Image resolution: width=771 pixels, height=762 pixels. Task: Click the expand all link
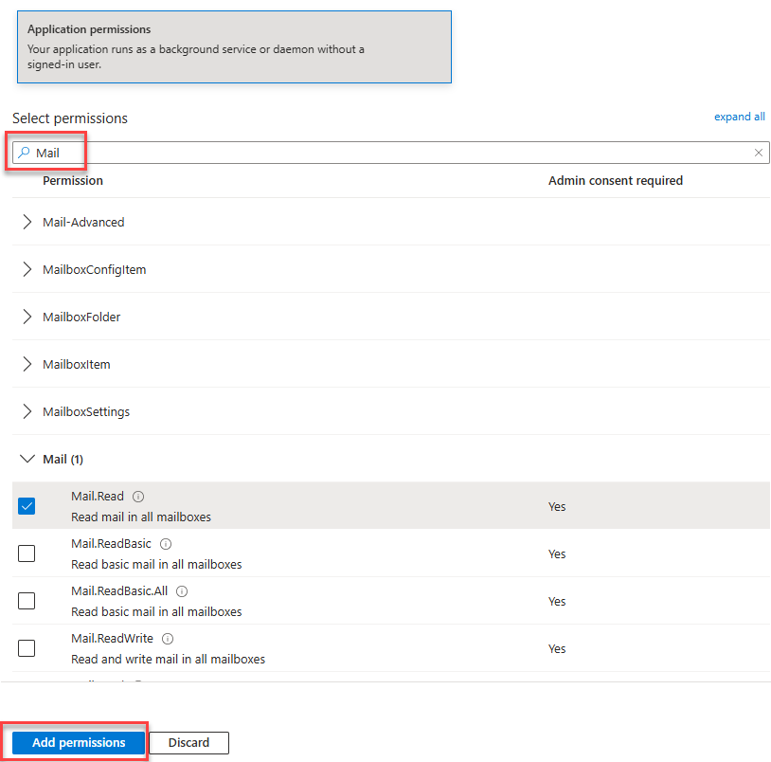pos(739,117)
